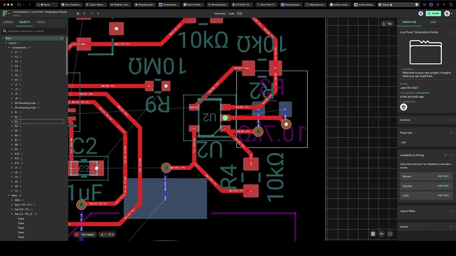Open browser downloads icon
Screen dimensions: 456x256
click(424, 5)
